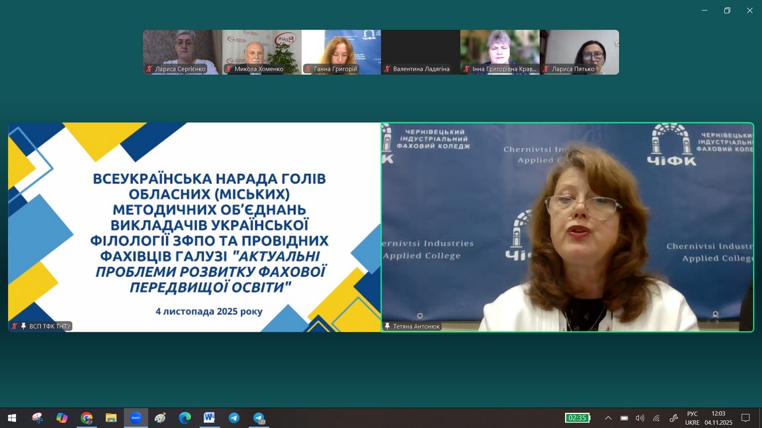762x428 pixels.
Task: Click the green 02:35 battery timer indicator
Action: tap(577, 418)
